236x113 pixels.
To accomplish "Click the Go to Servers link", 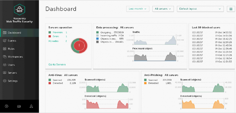I will [57, 65].
